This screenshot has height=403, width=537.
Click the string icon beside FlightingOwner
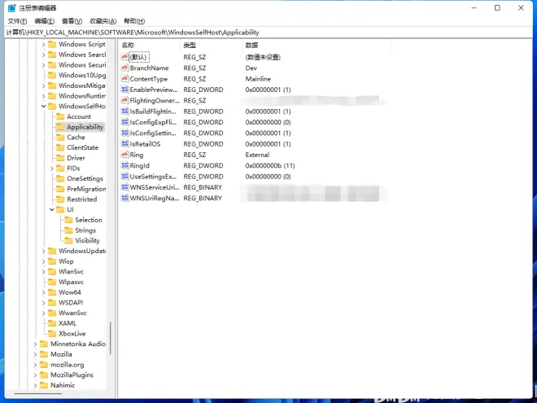(124, 100)
